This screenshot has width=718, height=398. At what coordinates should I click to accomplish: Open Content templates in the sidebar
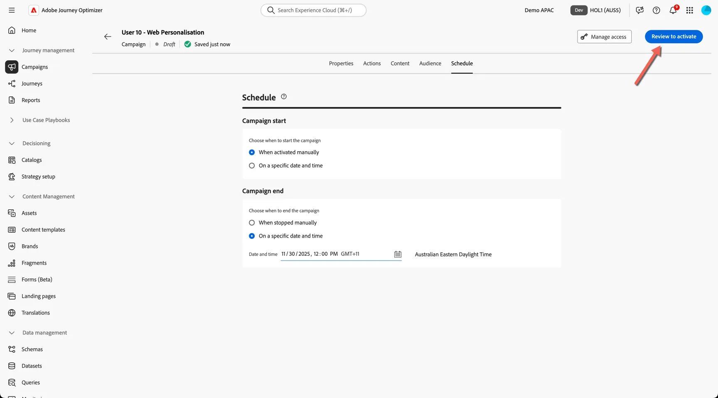click(44, 230)
